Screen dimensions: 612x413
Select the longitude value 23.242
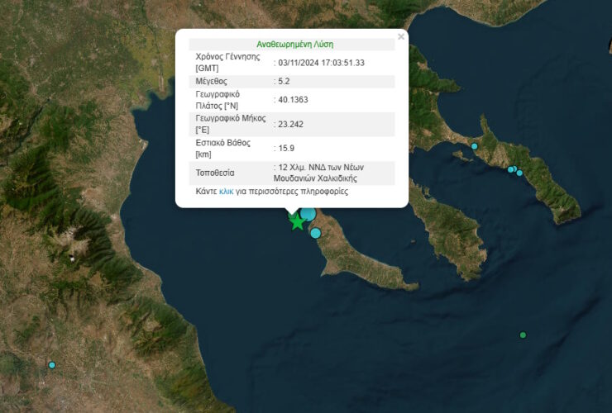289,124
